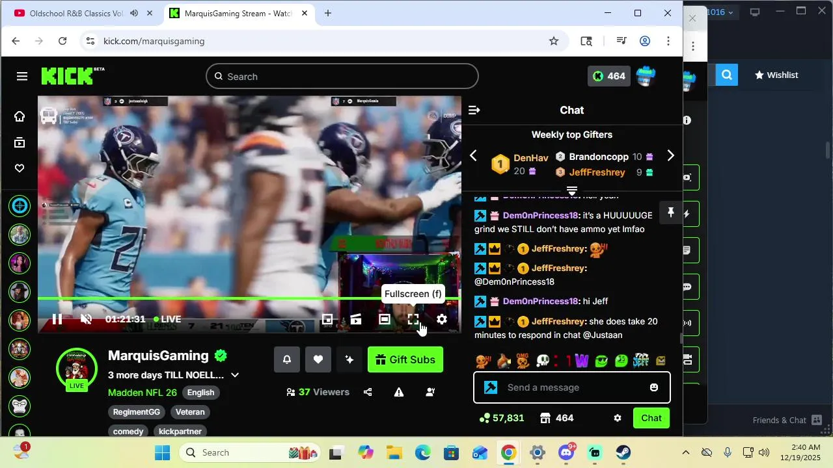
Task: Open the moderator tools person icon
Action: click(x=430, y=392)
